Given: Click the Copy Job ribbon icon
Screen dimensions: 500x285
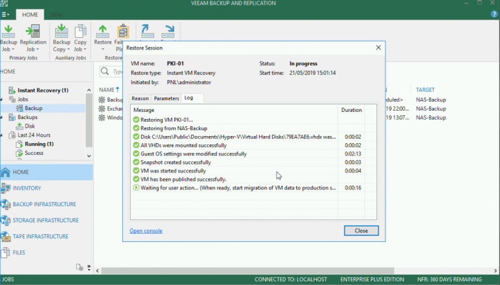Looking at the screenshot, I should pyautogui.click(x=80, y=32).
